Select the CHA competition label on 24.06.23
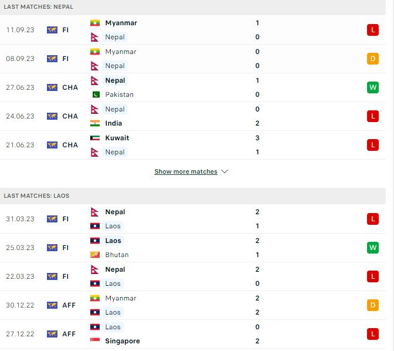The image size is (394, 351). [x=70, y=116]
